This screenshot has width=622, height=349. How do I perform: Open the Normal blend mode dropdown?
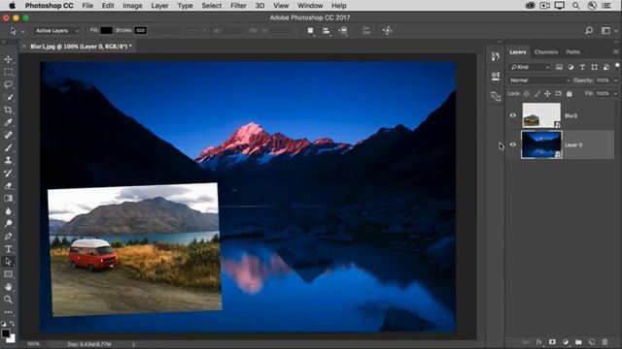pos(539,80)
